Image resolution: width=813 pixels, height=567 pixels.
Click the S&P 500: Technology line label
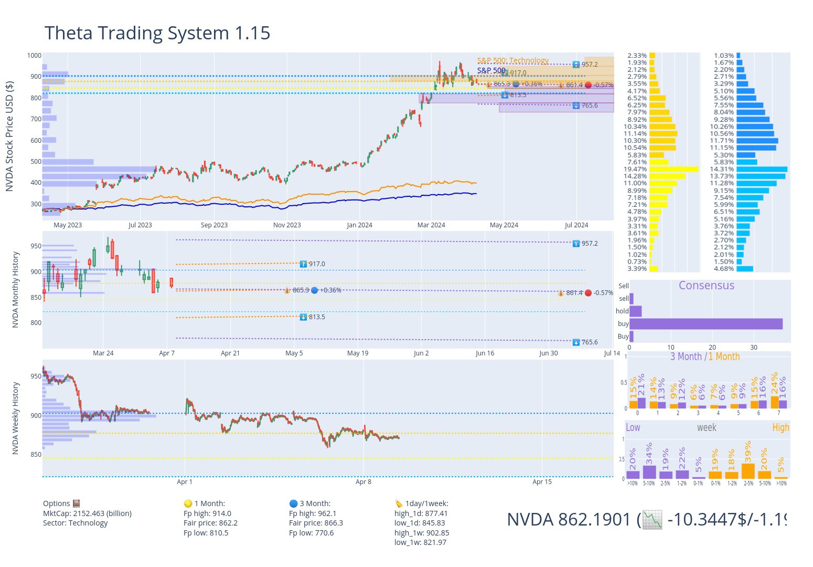point(512,60)
